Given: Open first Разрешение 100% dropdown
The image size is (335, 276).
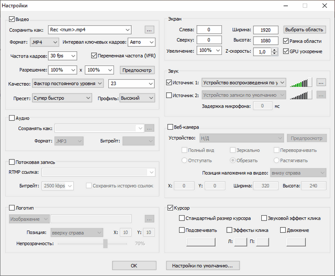Looking at the screenshot, I should 63,70.
